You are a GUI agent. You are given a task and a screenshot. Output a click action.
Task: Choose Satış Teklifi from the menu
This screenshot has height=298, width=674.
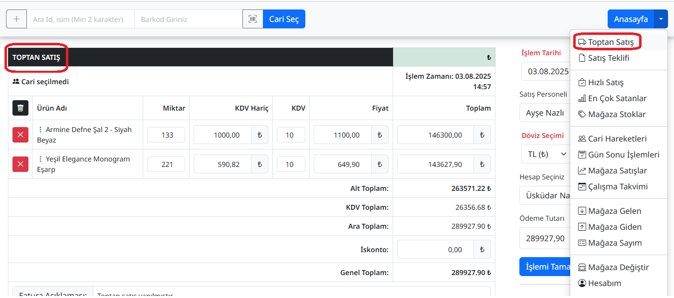pos(609,58)
